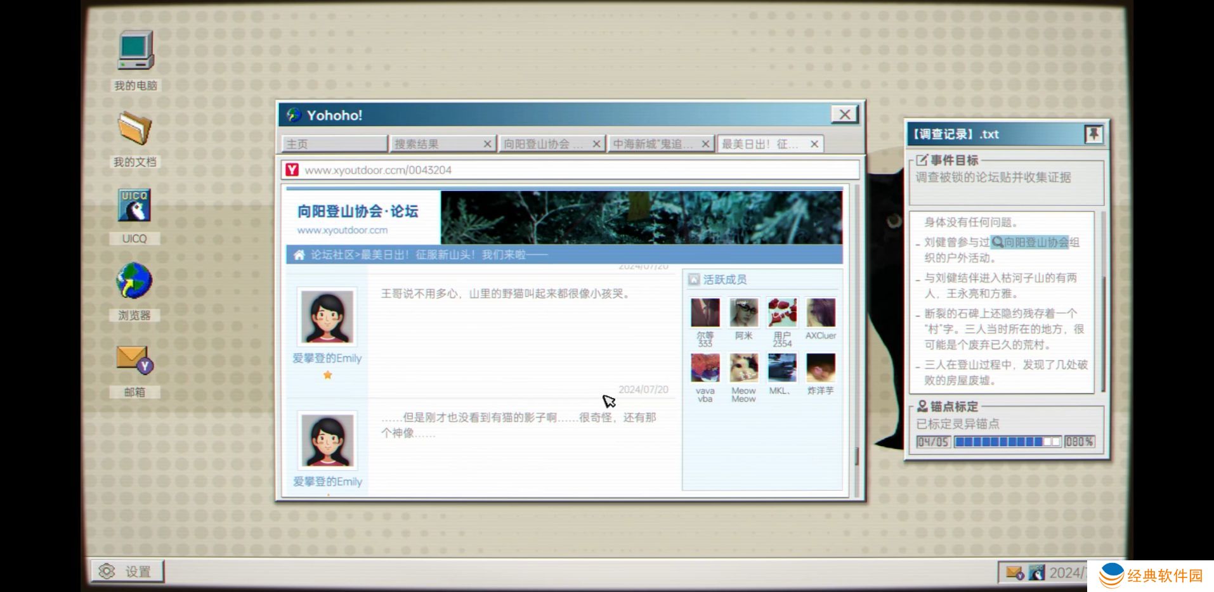The width and height of the screenshot is (1214, 592).
Task: Open member MKL、's avatar
Action: [x=782, y=368]
